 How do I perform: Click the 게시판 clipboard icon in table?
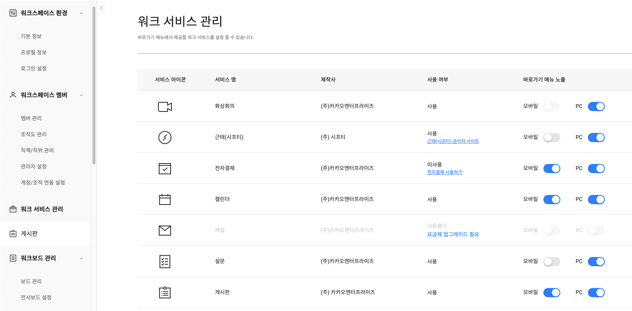click(165, 293)
